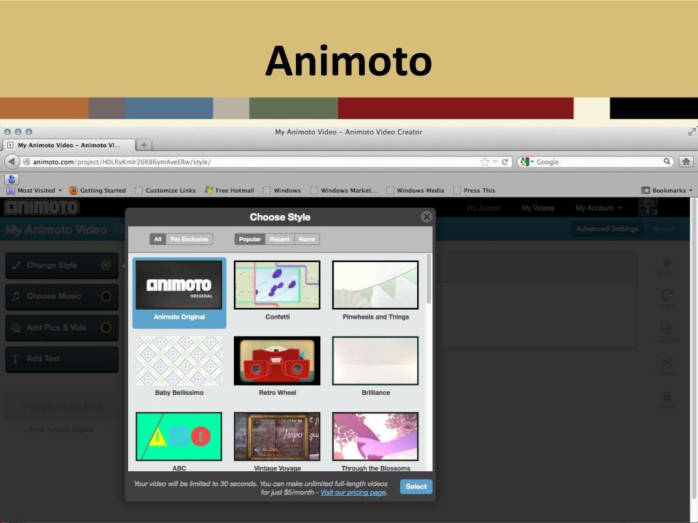Choose the Brilliance style thumbnail
Screen dimensions: 698x523
pyautogui.click(x=376, y=361)
